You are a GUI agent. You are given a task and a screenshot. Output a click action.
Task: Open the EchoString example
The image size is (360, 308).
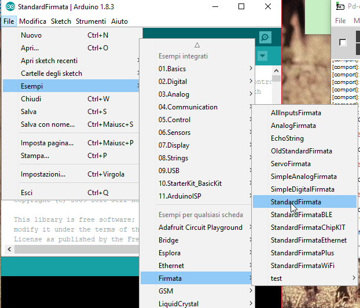coord(304,138)
